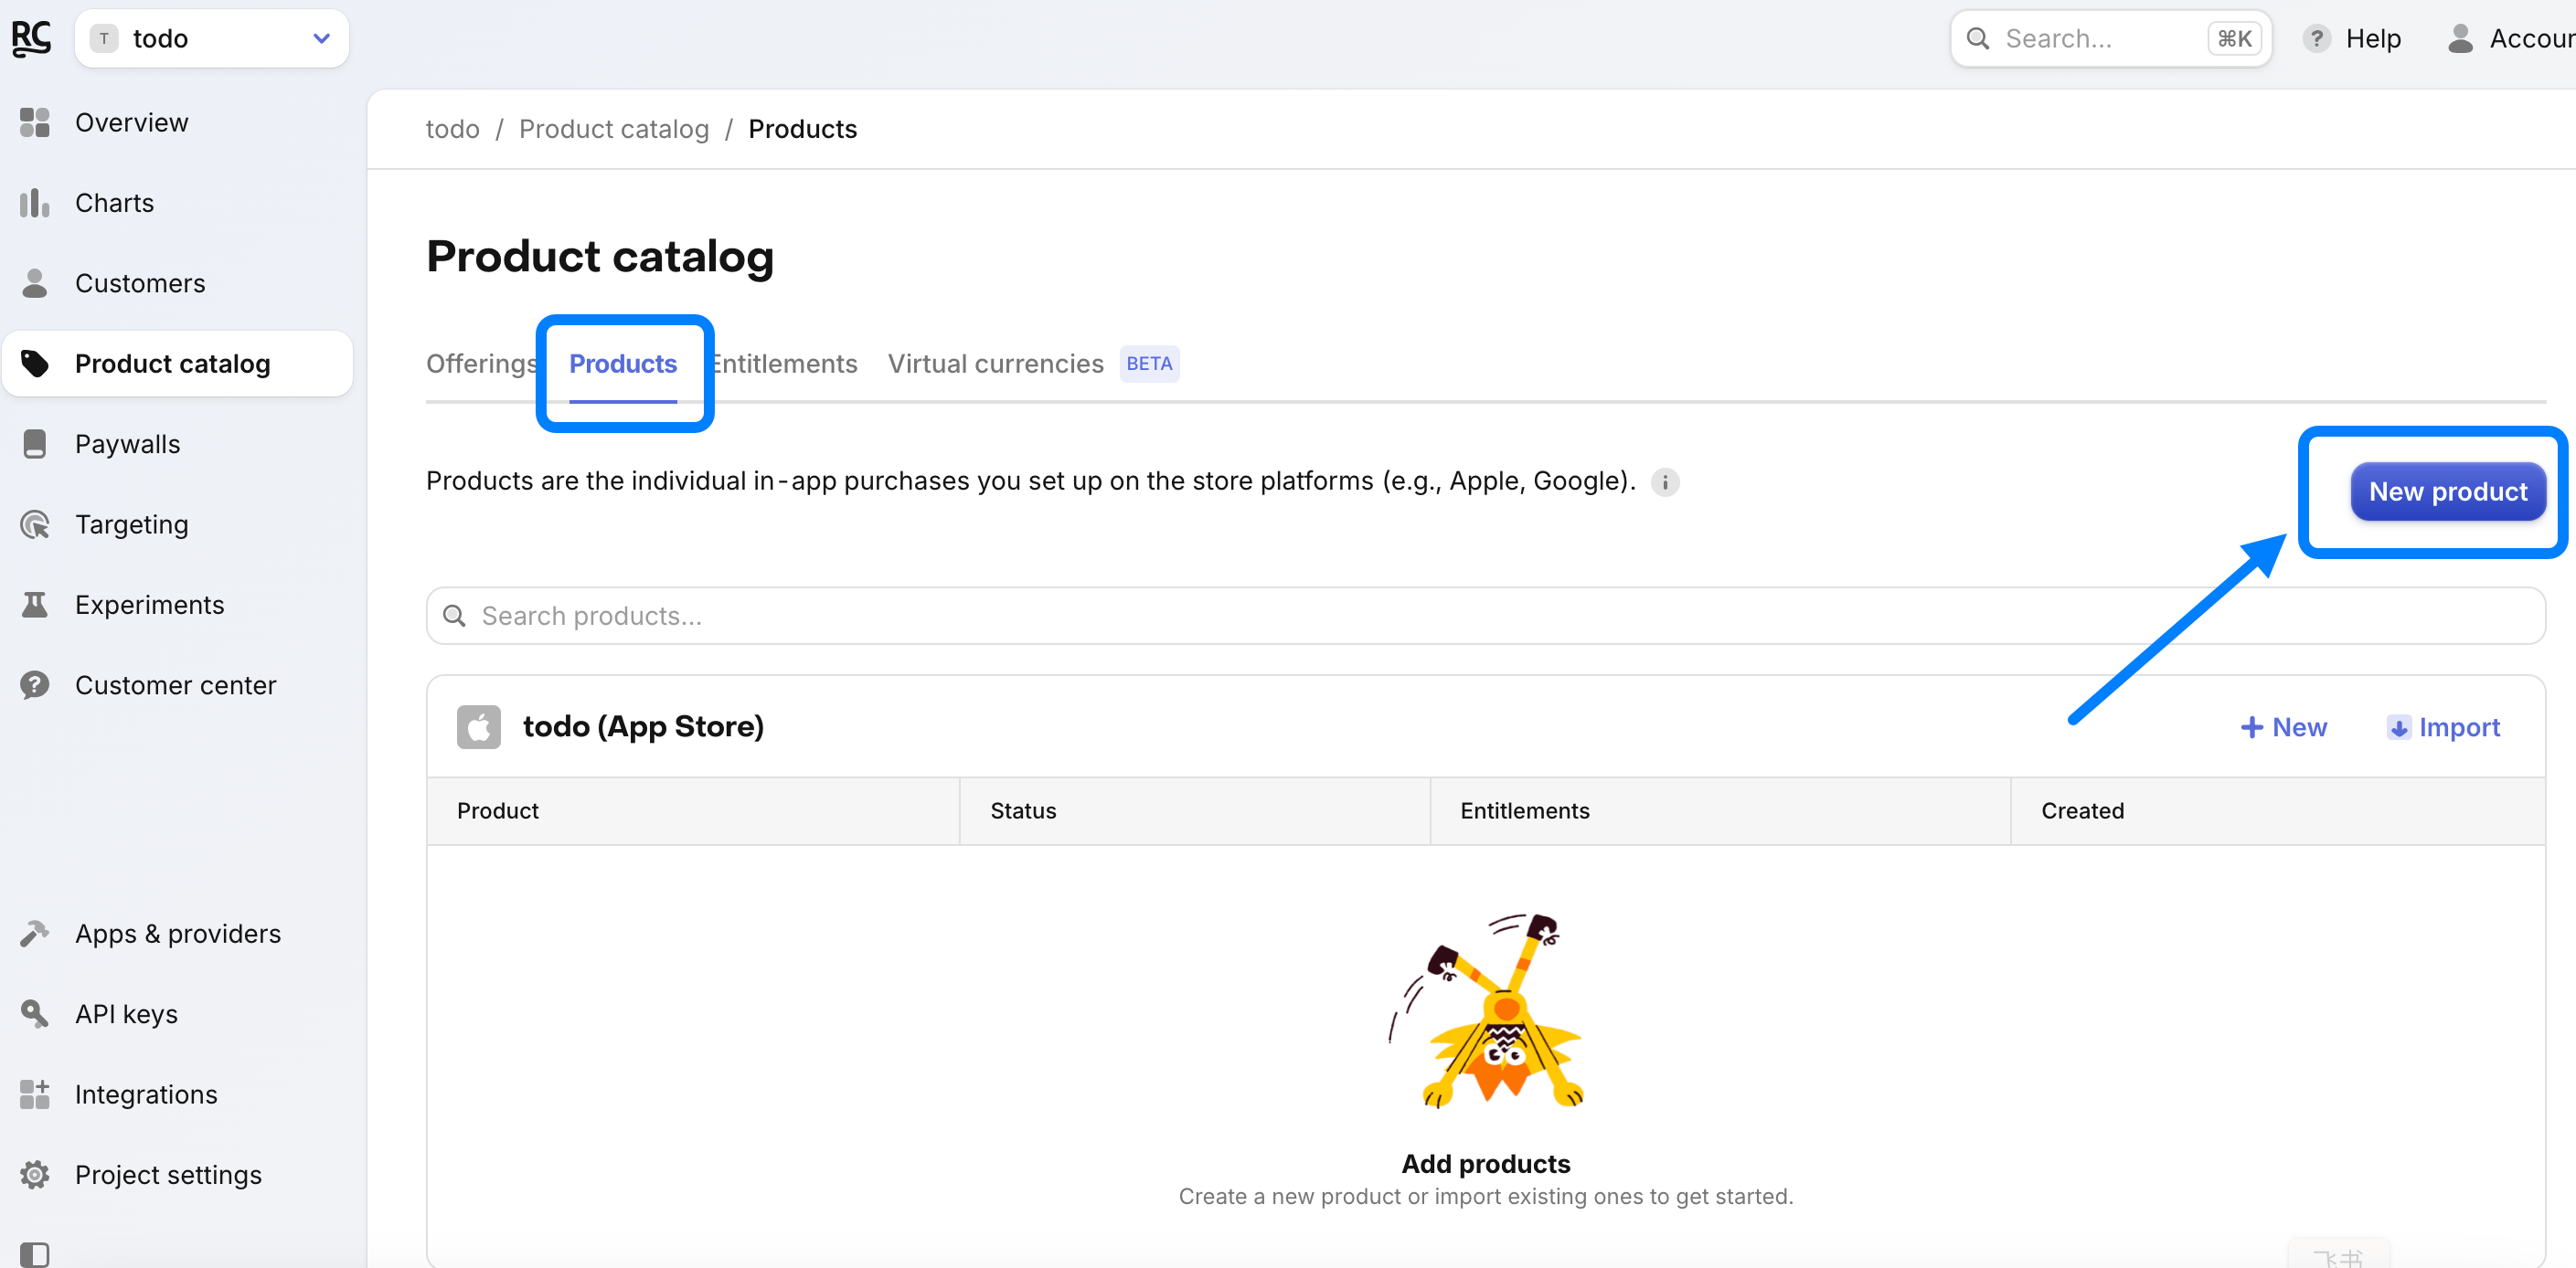Click the info icon beside products description
The width and height of the screenshot is (2576, 1268).
point(1665,482)
